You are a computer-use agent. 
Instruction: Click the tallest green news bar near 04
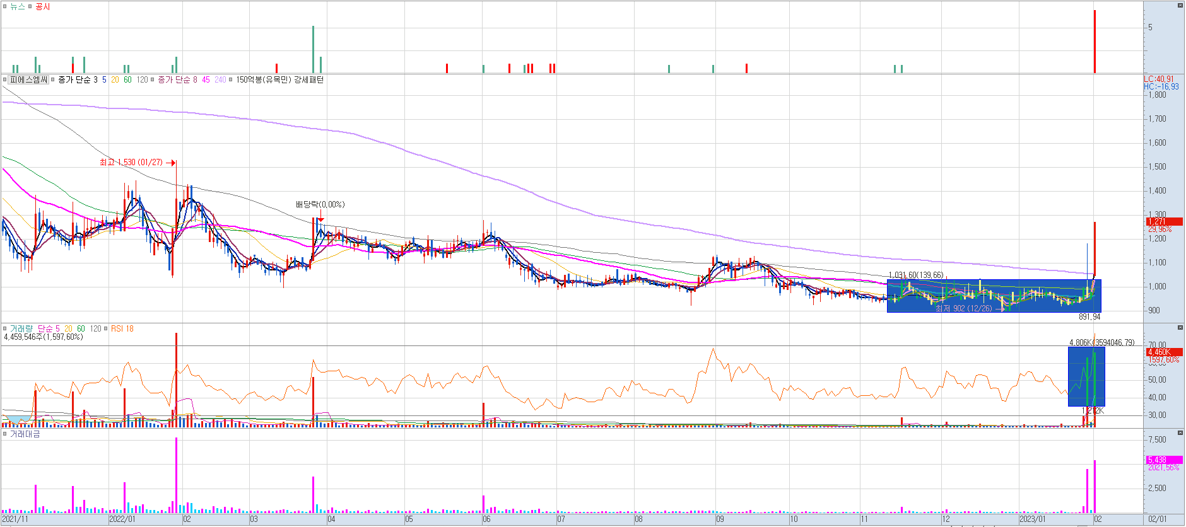[x=313, y=49]
